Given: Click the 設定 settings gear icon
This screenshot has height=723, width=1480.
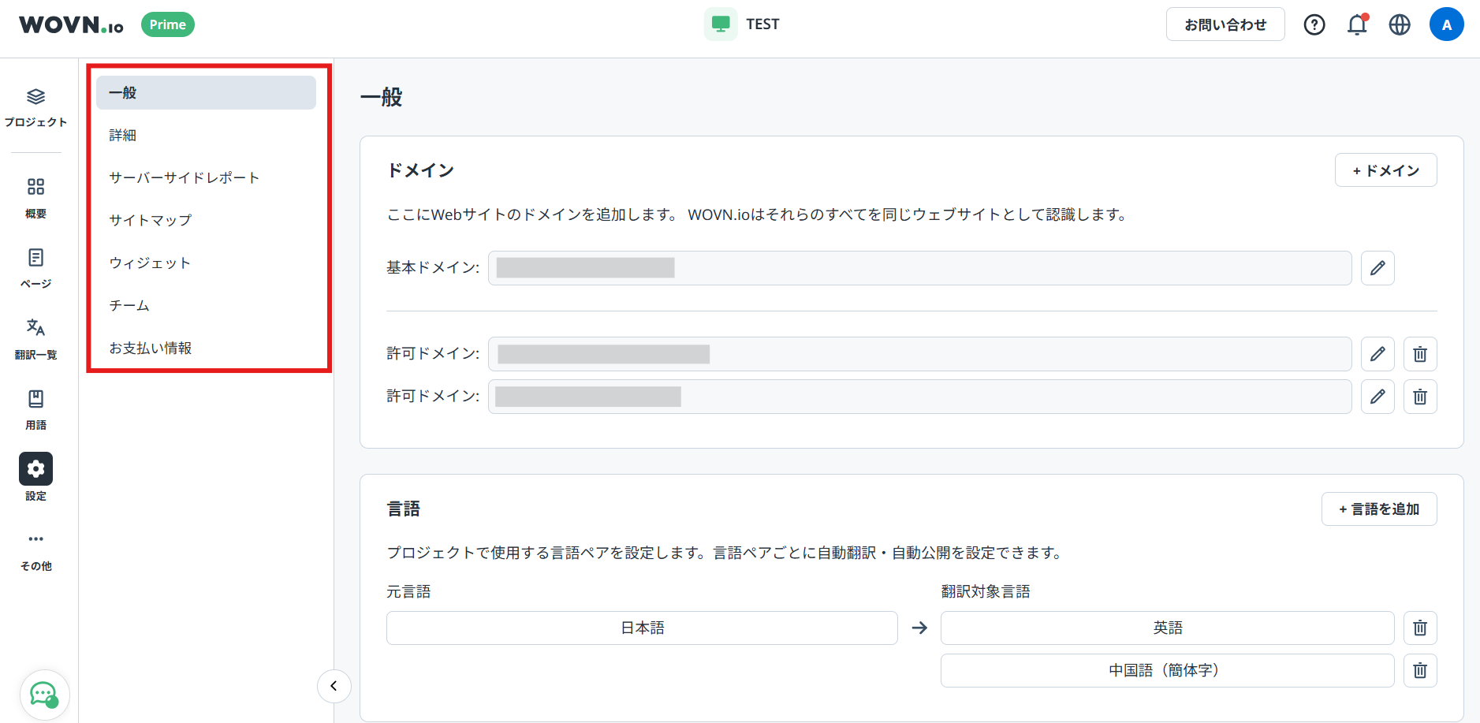Looking at the screenshot, I should 35,468.
